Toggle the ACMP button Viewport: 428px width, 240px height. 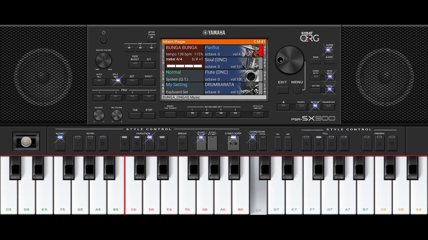pyautogui.click(x=60, y=143)
